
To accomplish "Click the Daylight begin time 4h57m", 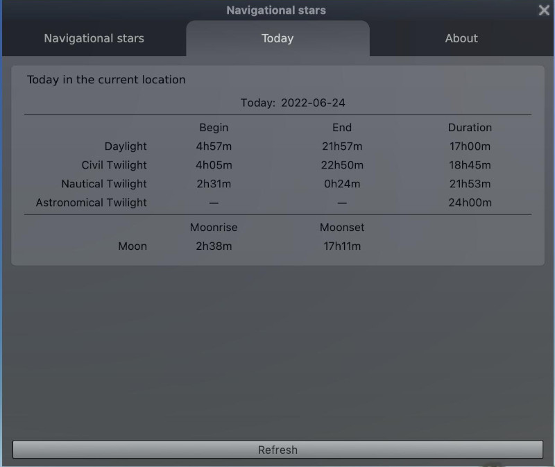I will [x=214, y=146].
